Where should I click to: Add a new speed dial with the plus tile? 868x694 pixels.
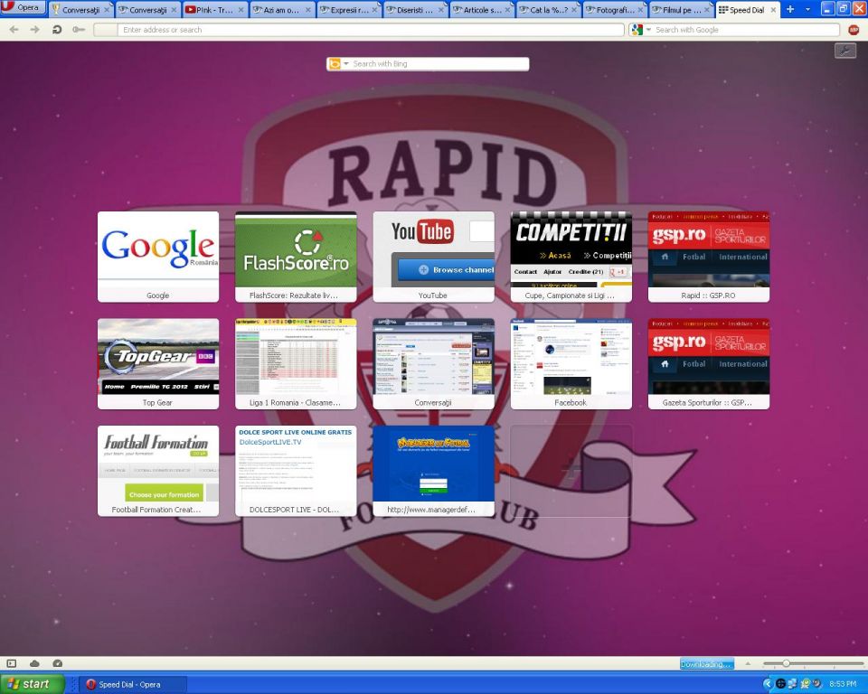[x=571, y=471]
